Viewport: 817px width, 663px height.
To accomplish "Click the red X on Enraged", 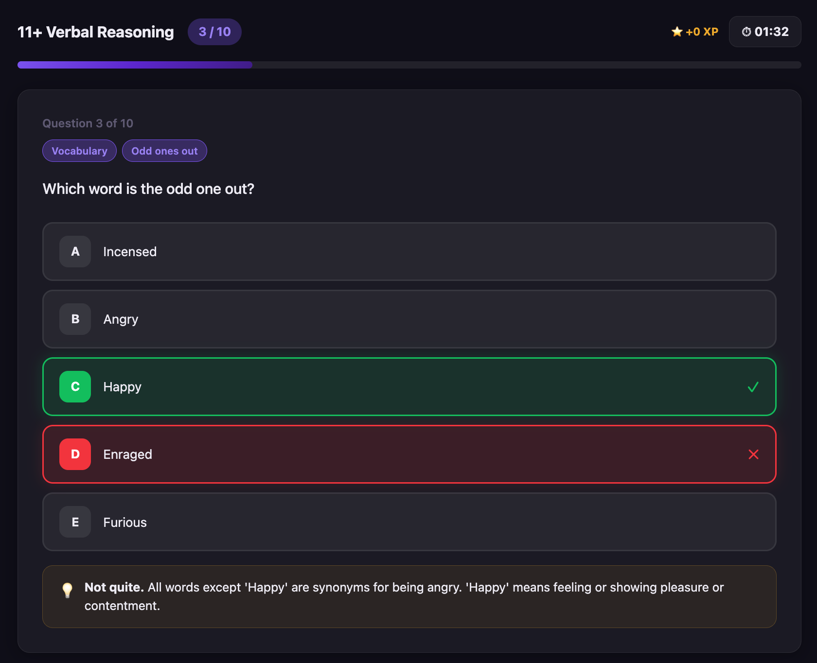I will pos(753,454).
